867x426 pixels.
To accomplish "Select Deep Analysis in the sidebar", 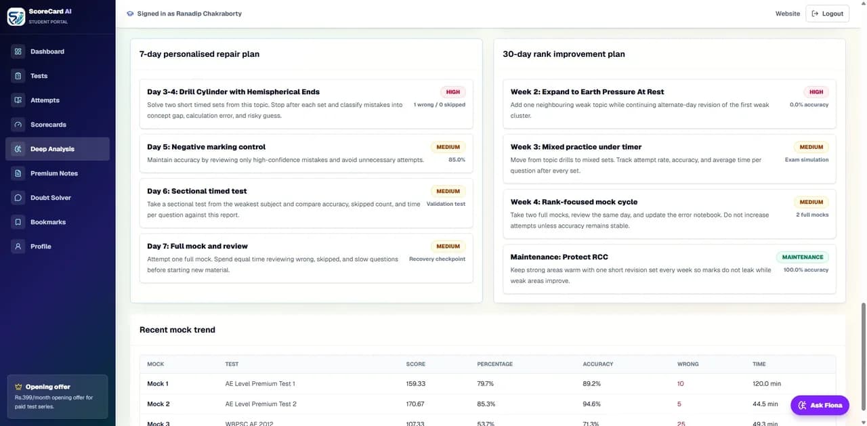I will [x=58, y=149].
